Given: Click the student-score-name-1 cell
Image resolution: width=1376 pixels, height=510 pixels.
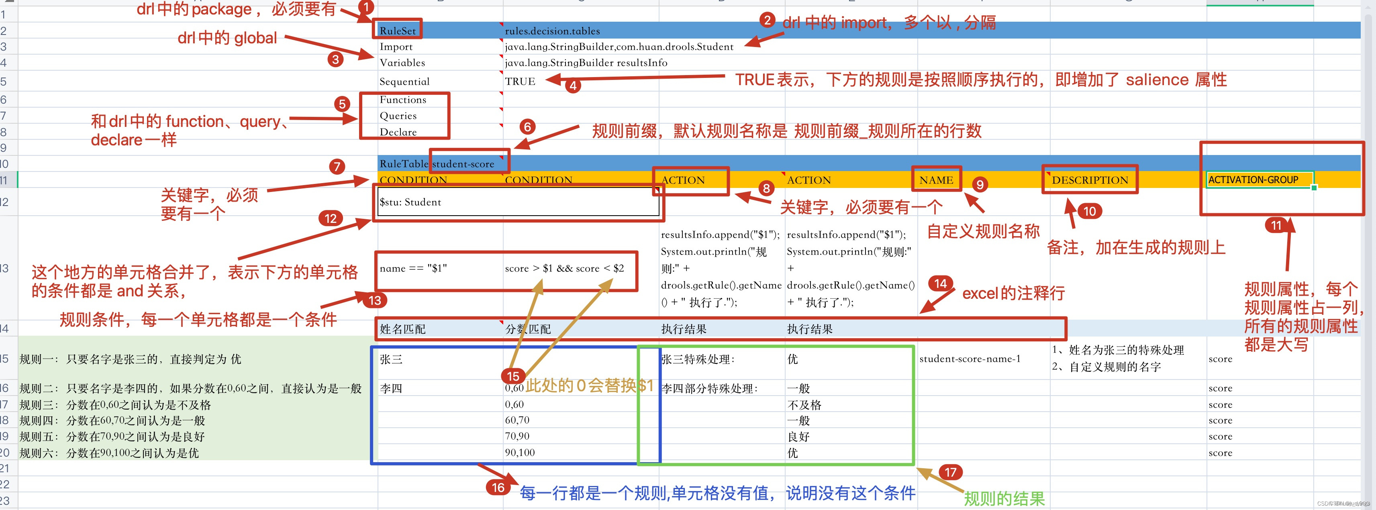Looking at the screenshot, I should point(983,358).
